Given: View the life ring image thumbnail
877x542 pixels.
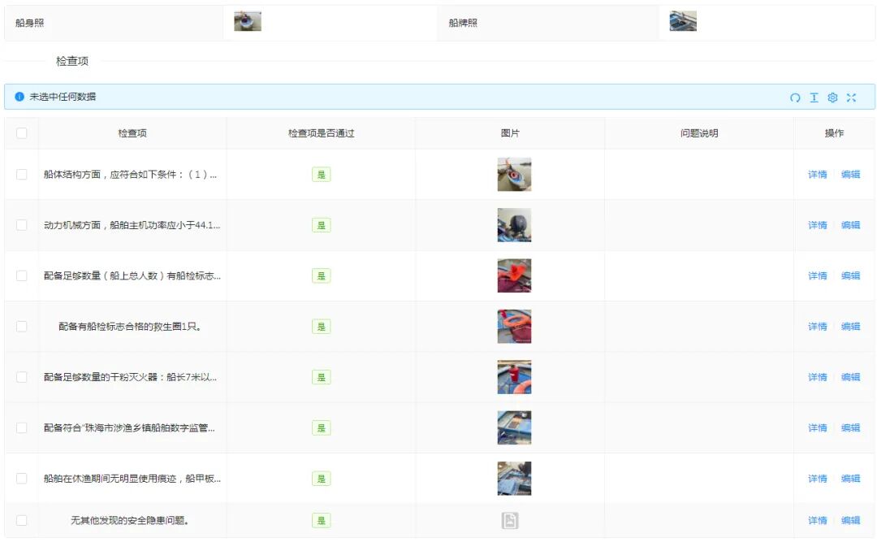Looking at the screenshot, I should [x=514, y=327].
